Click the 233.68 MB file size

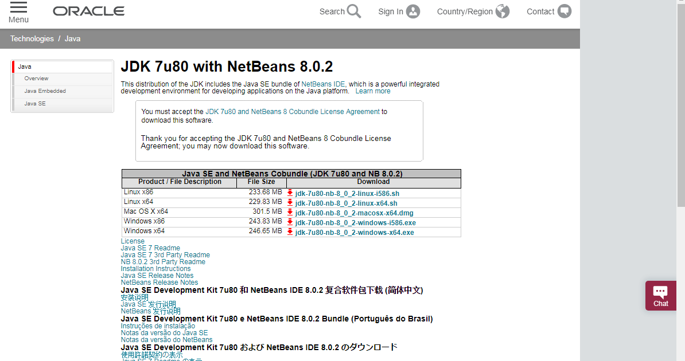(266, 192)
